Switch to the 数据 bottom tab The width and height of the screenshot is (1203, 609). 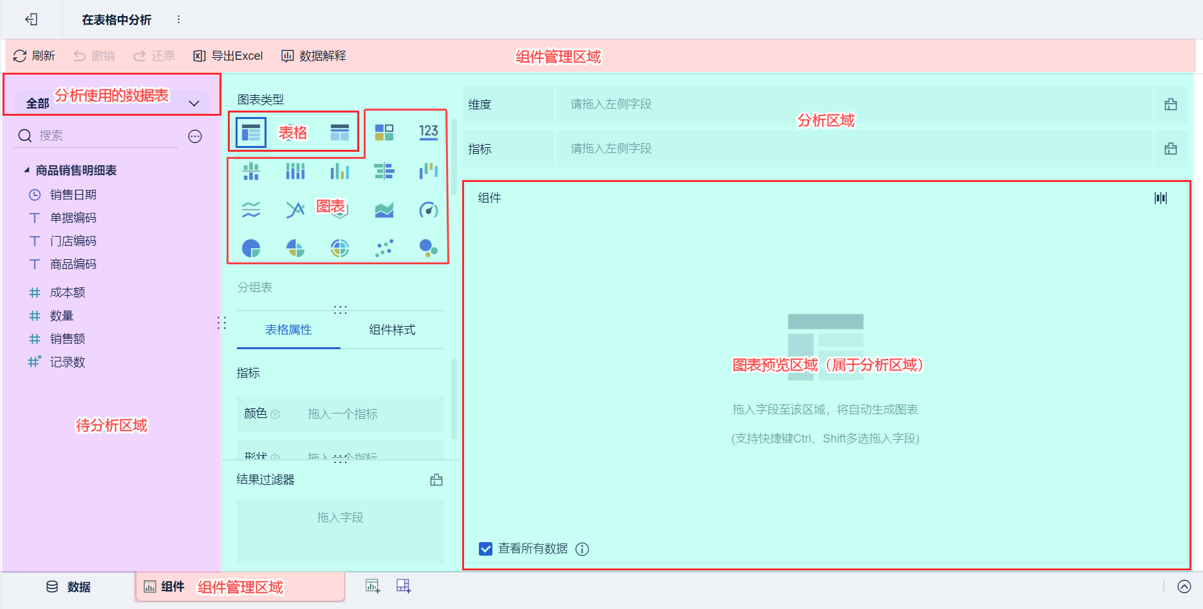click(x=68, y=586)
